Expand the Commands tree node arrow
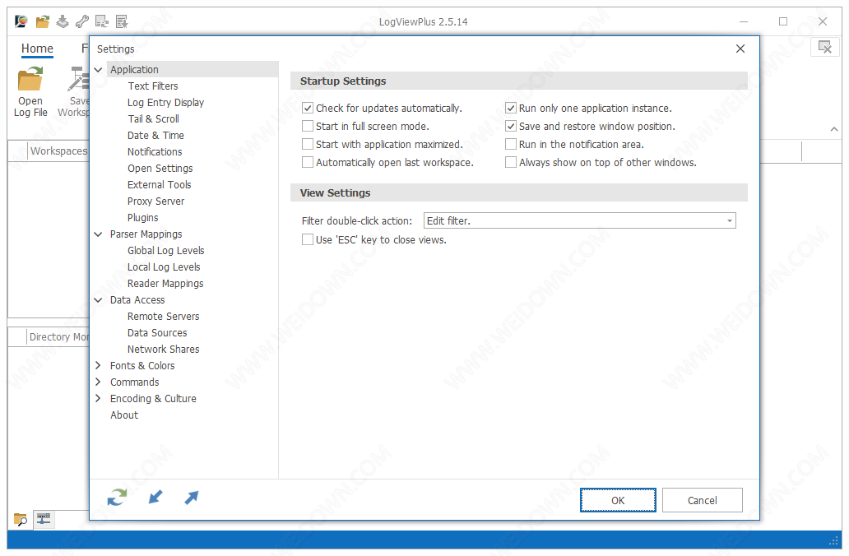849x556 pixels. pyautogui.click(x=98, y=382)
